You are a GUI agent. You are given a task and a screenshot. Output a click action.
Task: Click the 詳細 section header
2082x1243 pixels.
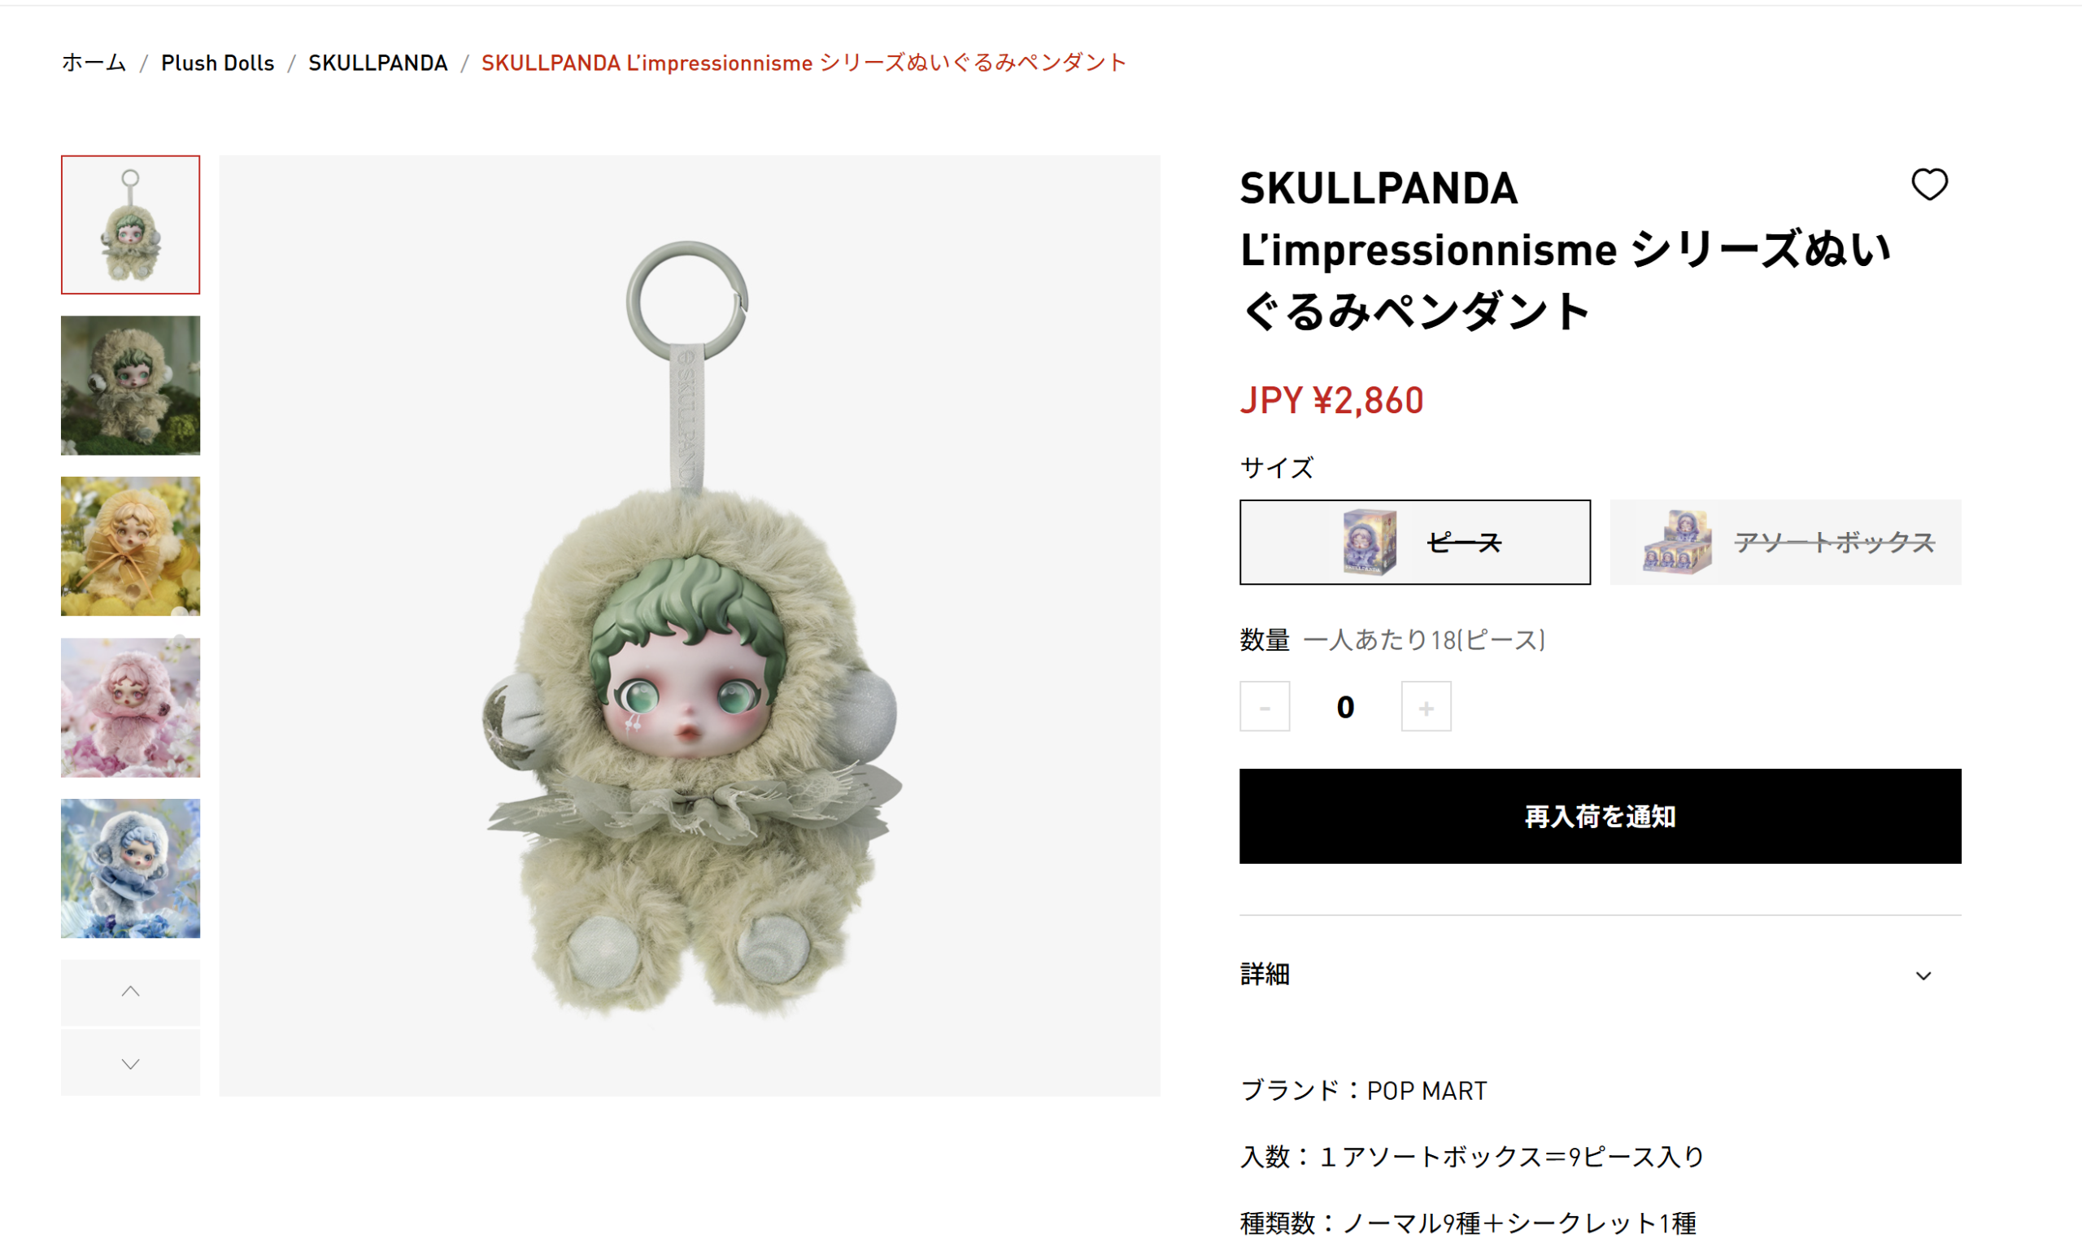(1600, 974)
